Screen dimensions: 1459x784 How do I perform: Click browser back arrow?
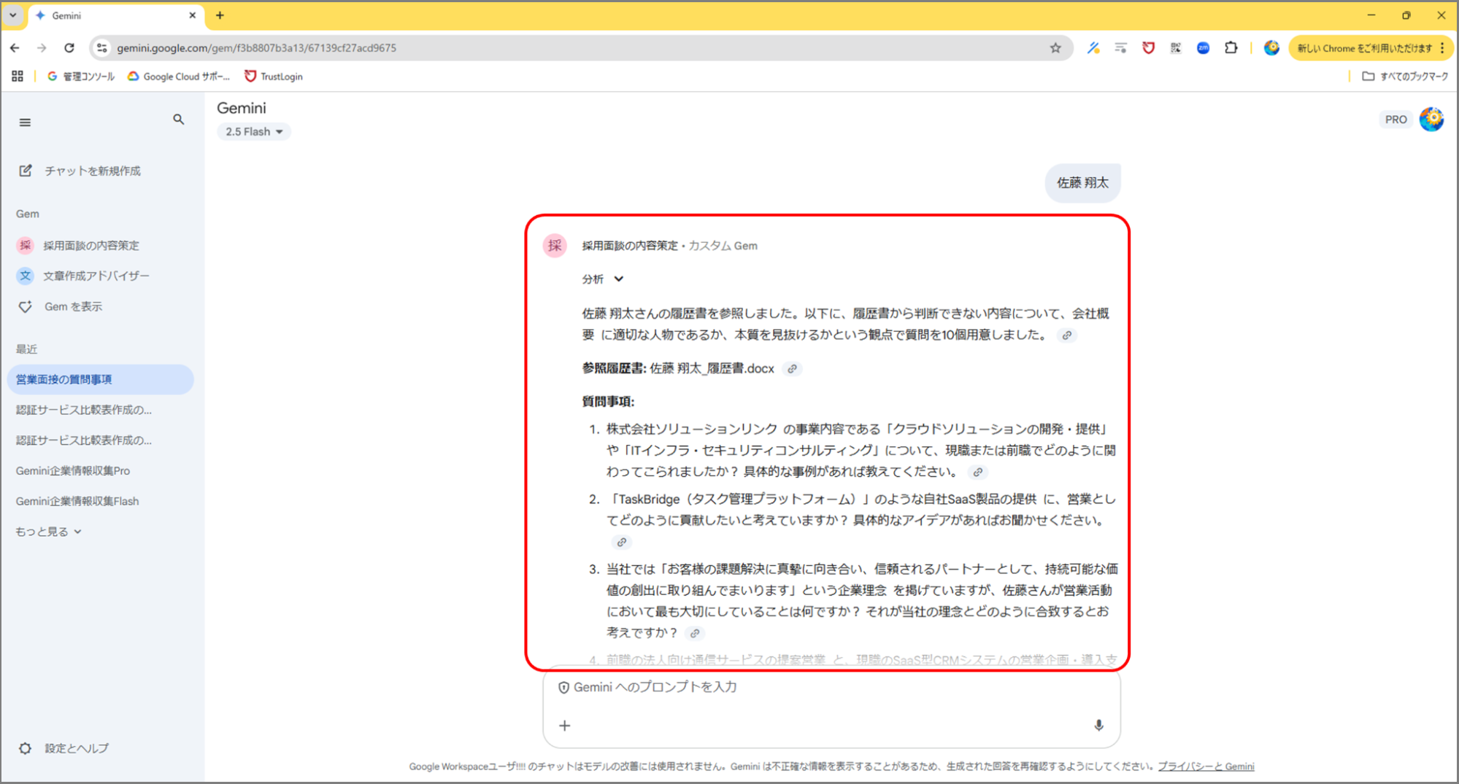click(x=15, y=48)
